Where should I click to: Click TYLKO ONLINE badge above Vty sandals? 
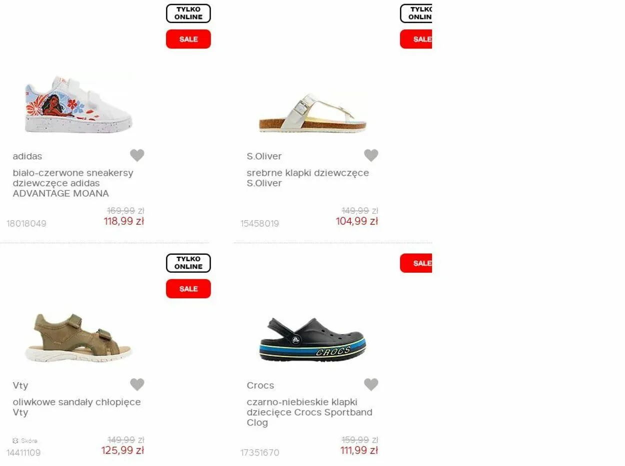point(188,263)
